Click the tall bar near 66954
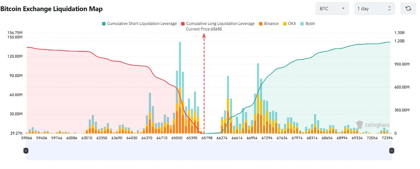Viewport: 420px width, 169px height. click(x=258, y=98)
